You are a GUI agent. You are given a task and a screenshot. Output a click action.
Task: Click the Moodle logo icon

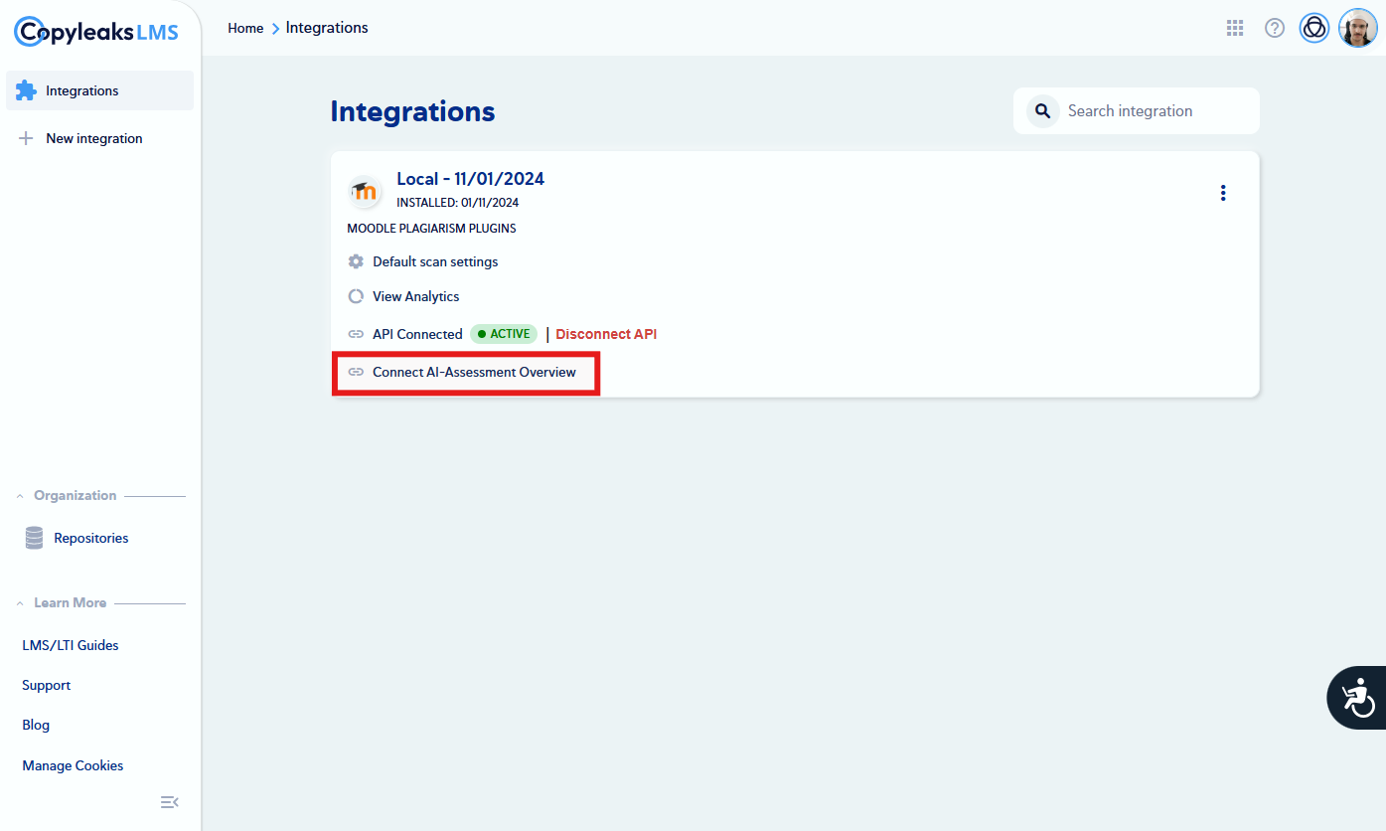365,191
